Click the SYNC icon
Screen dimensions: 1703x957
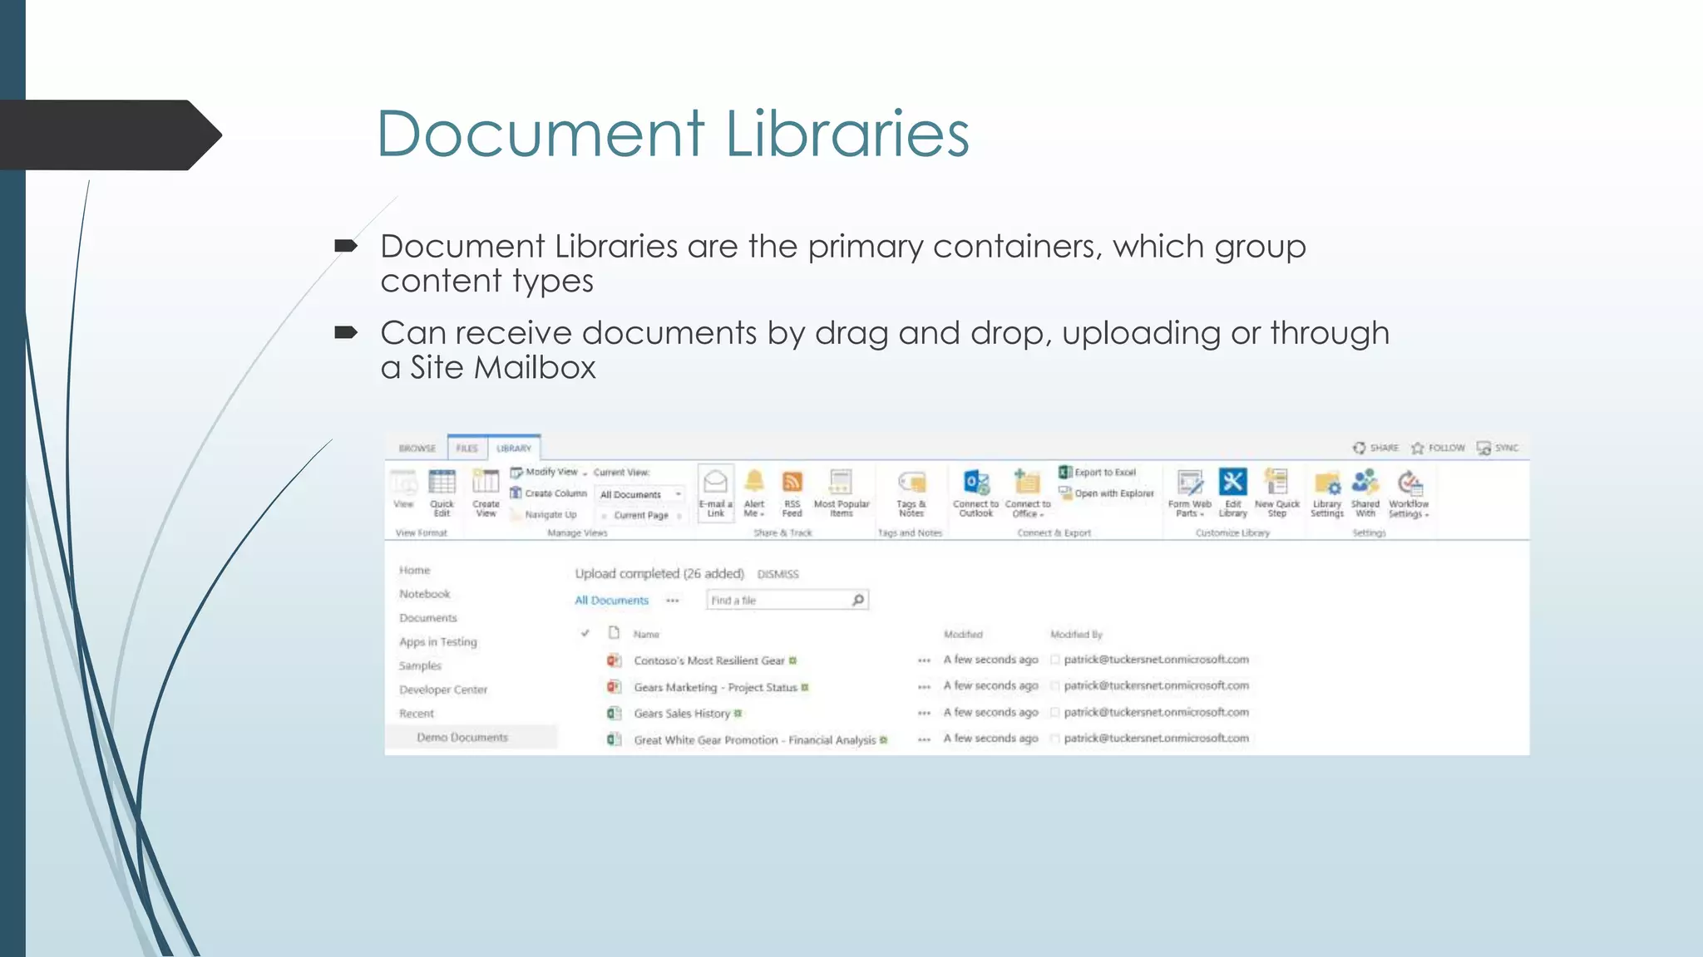click(1483, 448)
